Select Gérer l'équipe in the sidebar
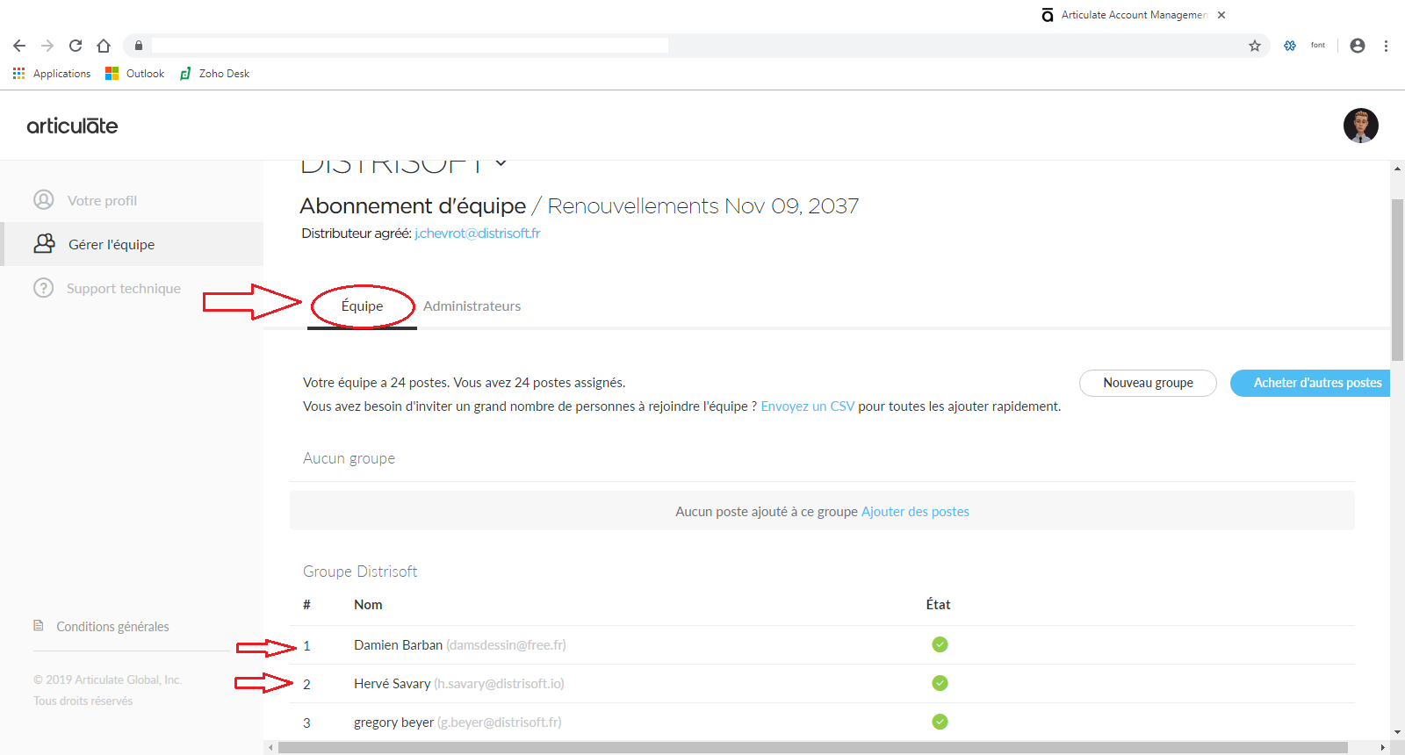The height and width of the screenshot is (755, 1405). (x=133, y=244)
